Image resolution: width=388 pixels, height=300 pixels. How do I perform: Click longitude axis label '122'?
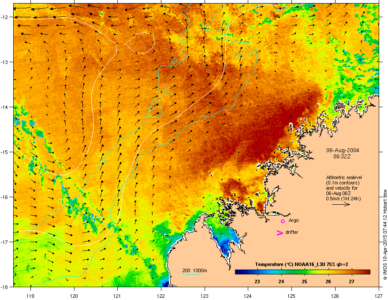161,296
